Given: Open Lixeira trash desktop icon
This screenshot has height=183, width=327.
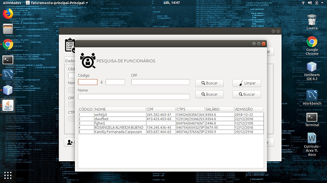Looking at the screenshot, I should [x=312, y=22].
